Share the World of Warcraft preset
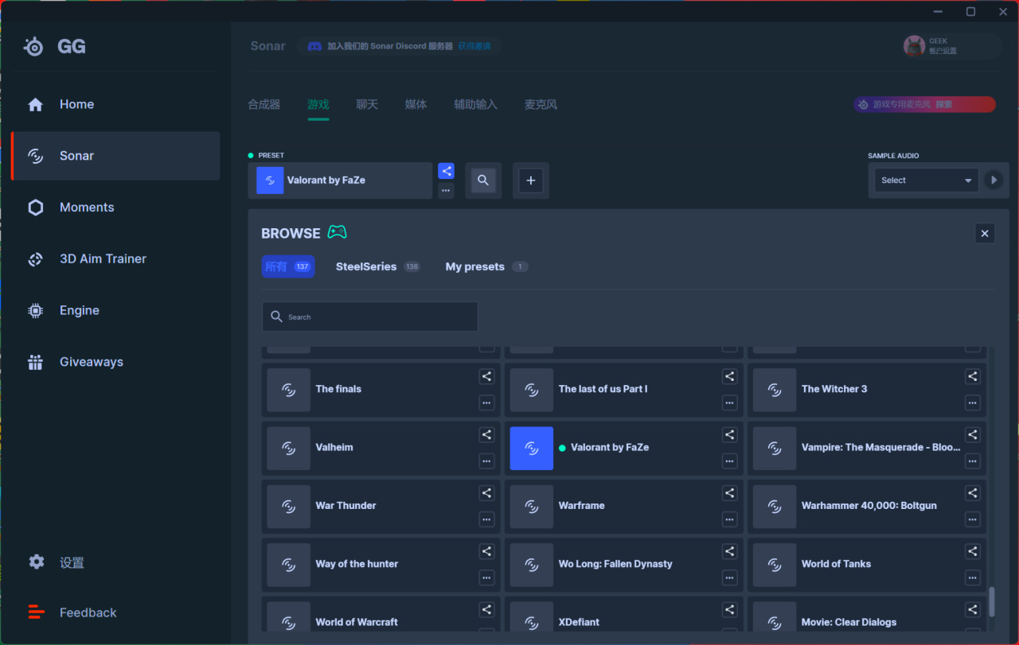This screenshot has height=645, width=1019. (x=486, y=610)
